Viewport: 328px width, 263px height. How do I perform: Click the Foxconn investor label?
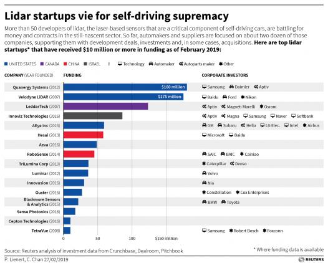click(275, 231)
